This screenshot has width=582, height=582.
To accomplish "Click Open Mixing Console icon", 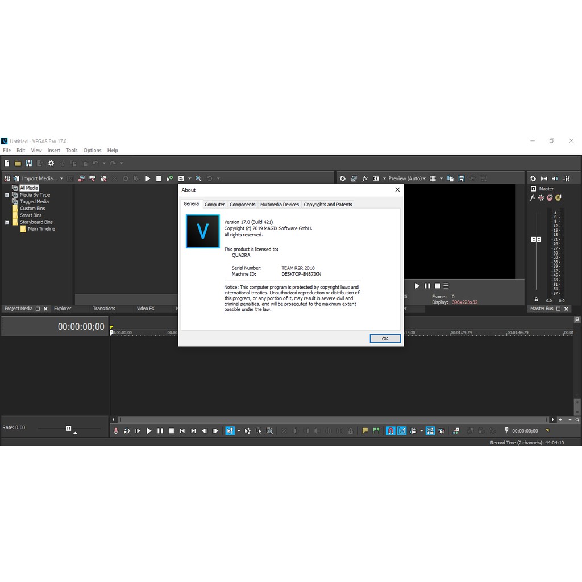I will 566,178.
